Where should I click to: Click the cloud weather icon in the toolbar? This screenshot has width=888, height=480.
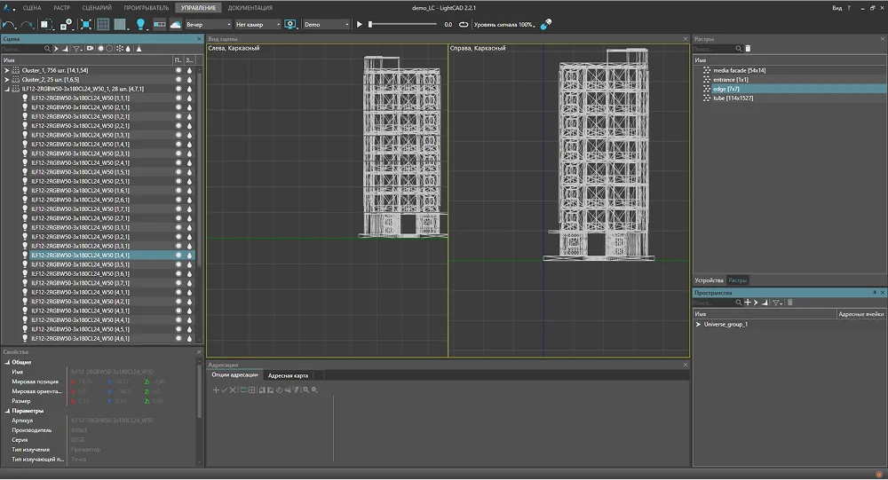click(176, 25)
